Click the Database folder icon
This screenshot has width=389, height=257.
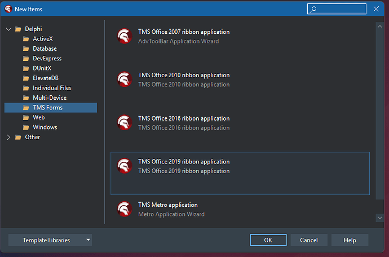[x=26, y=49]
